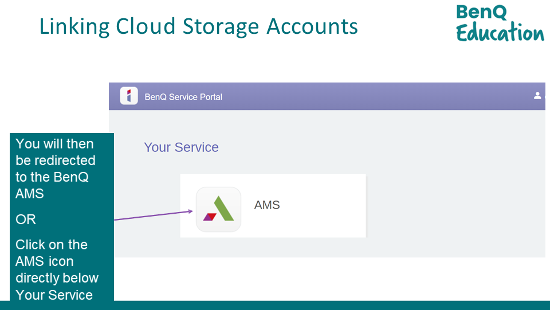Click the "OR" text in green box
This screenshot has width=550, height=310.
coord(26,219)
